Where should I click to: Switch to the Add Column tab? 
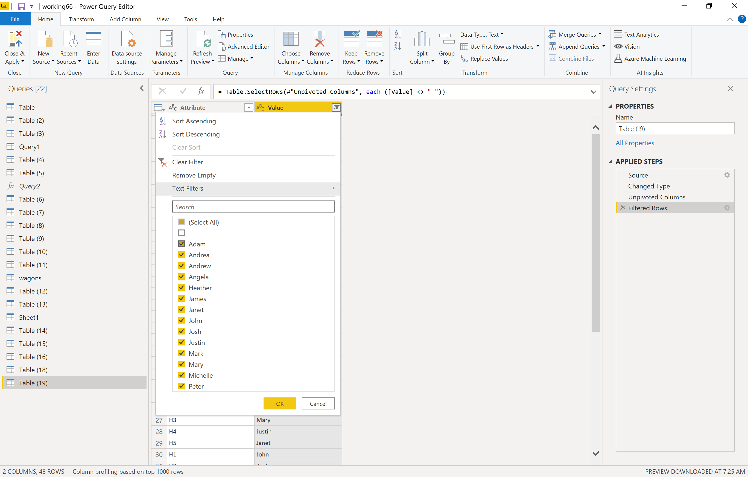[125, 19]
